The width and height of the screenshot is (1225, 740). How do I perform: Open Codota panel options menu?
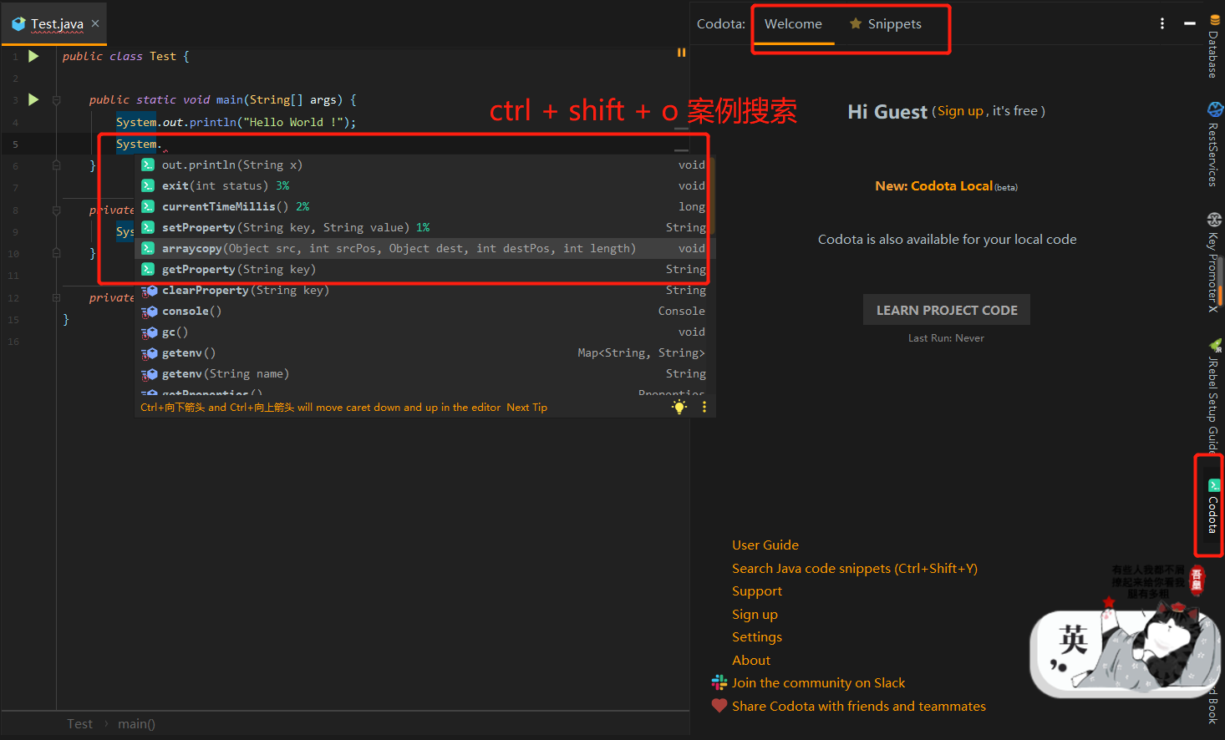1162,23
